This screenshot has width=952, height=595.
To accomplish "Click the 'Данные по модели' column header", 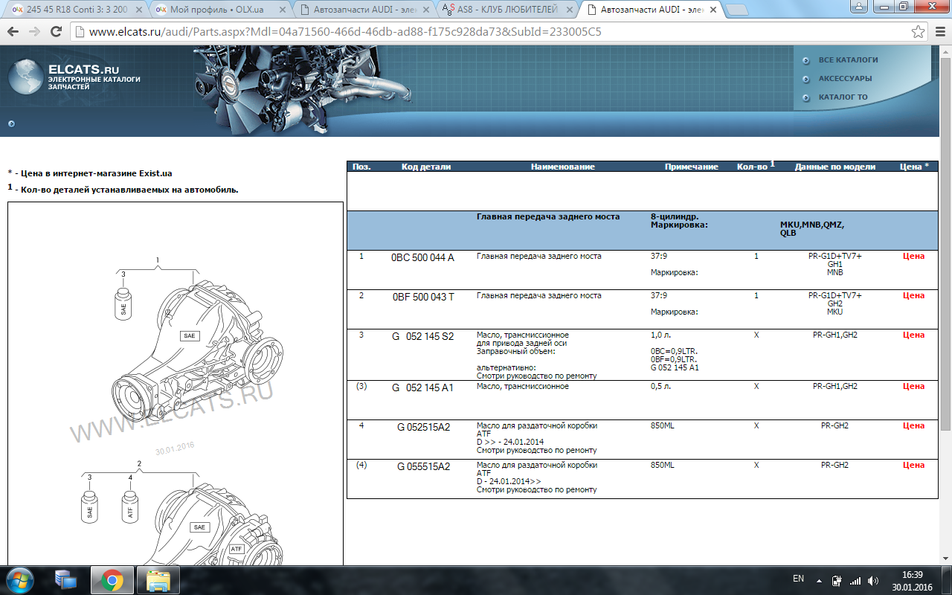I will [x=834, y=167].
